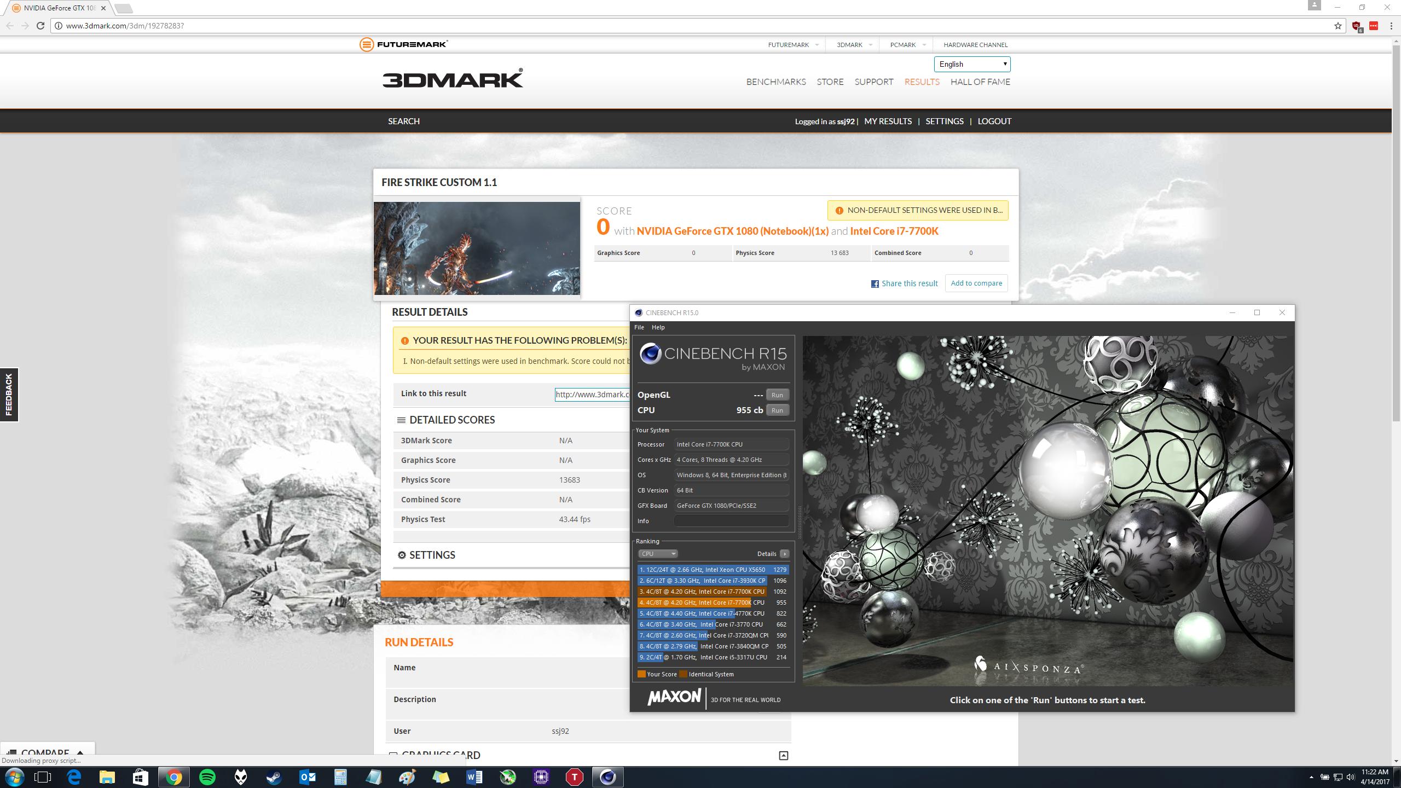Screen dimensions: 1401x788
Task: Open the My Results link
Action: tap(888, 121)
